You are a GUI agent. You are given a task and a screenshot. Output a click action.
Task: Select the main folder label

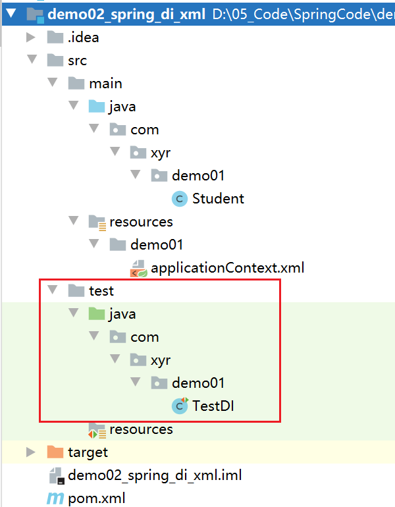coord(105,84)
